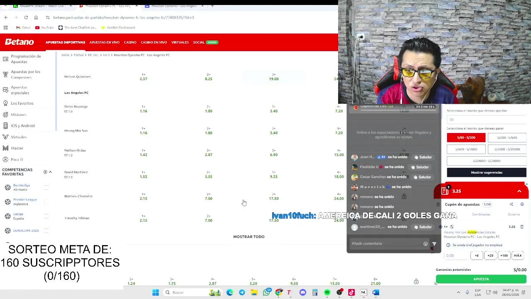The width and height of the screenshot is (531, 299).
Task: Select Nelson Quiñones 1+ odds 2.37
Action: (x=143, y=77)
